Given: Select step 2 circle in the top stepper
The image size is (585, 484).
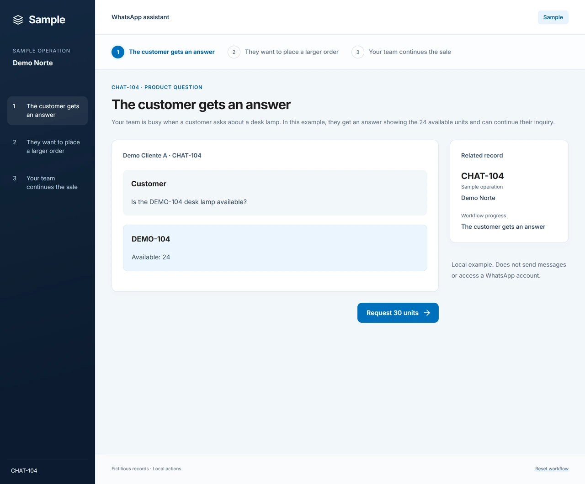Looking at the screenshot, I should [x=234, y=52].
